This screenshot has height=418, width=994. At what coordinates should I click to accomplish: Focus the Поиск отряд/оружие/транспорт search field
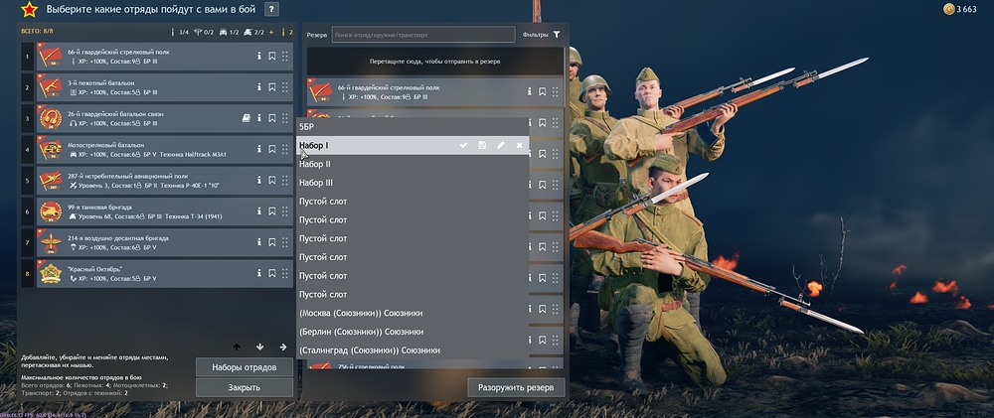[x=423, y=35]
